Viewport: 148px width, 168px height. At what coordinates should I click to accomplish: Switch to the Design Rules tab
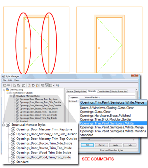tap(81, 91)
